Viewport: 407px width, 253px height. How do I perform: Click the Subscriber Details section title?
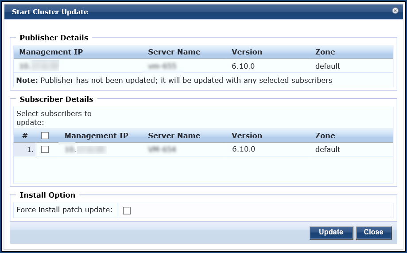[56, 99]
